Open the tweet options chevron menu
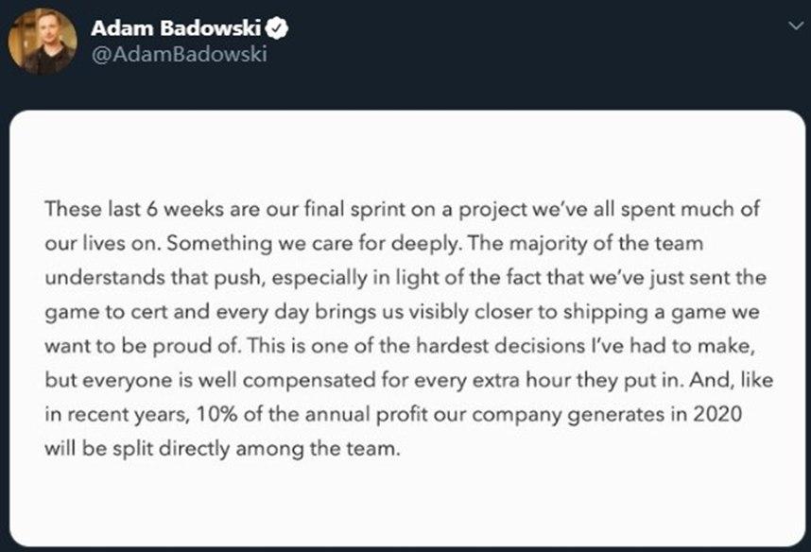Image resolution: width=811 pixels, height=552 pixels. pos(796,26)
